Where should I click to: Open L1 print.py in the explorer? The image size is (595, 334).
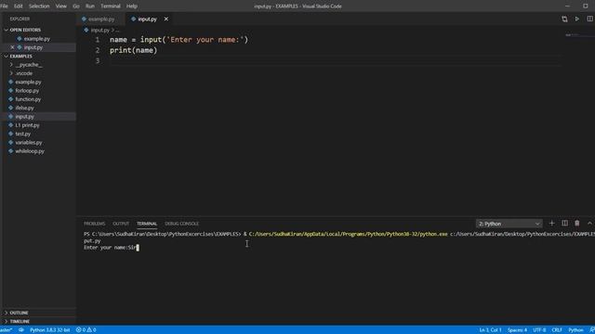pyautogui.click(x=27, y=125)
